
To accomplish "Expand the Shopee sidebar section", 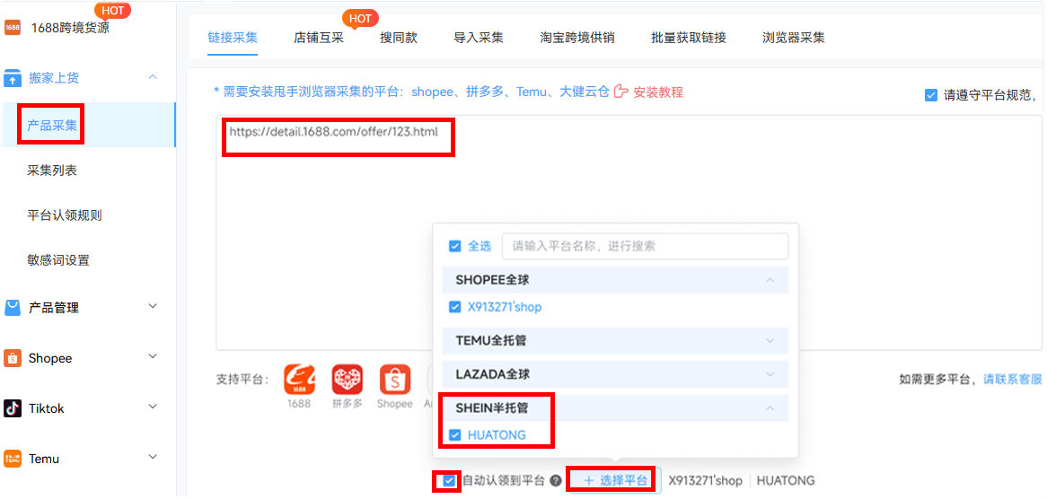I will pos(153,357).
